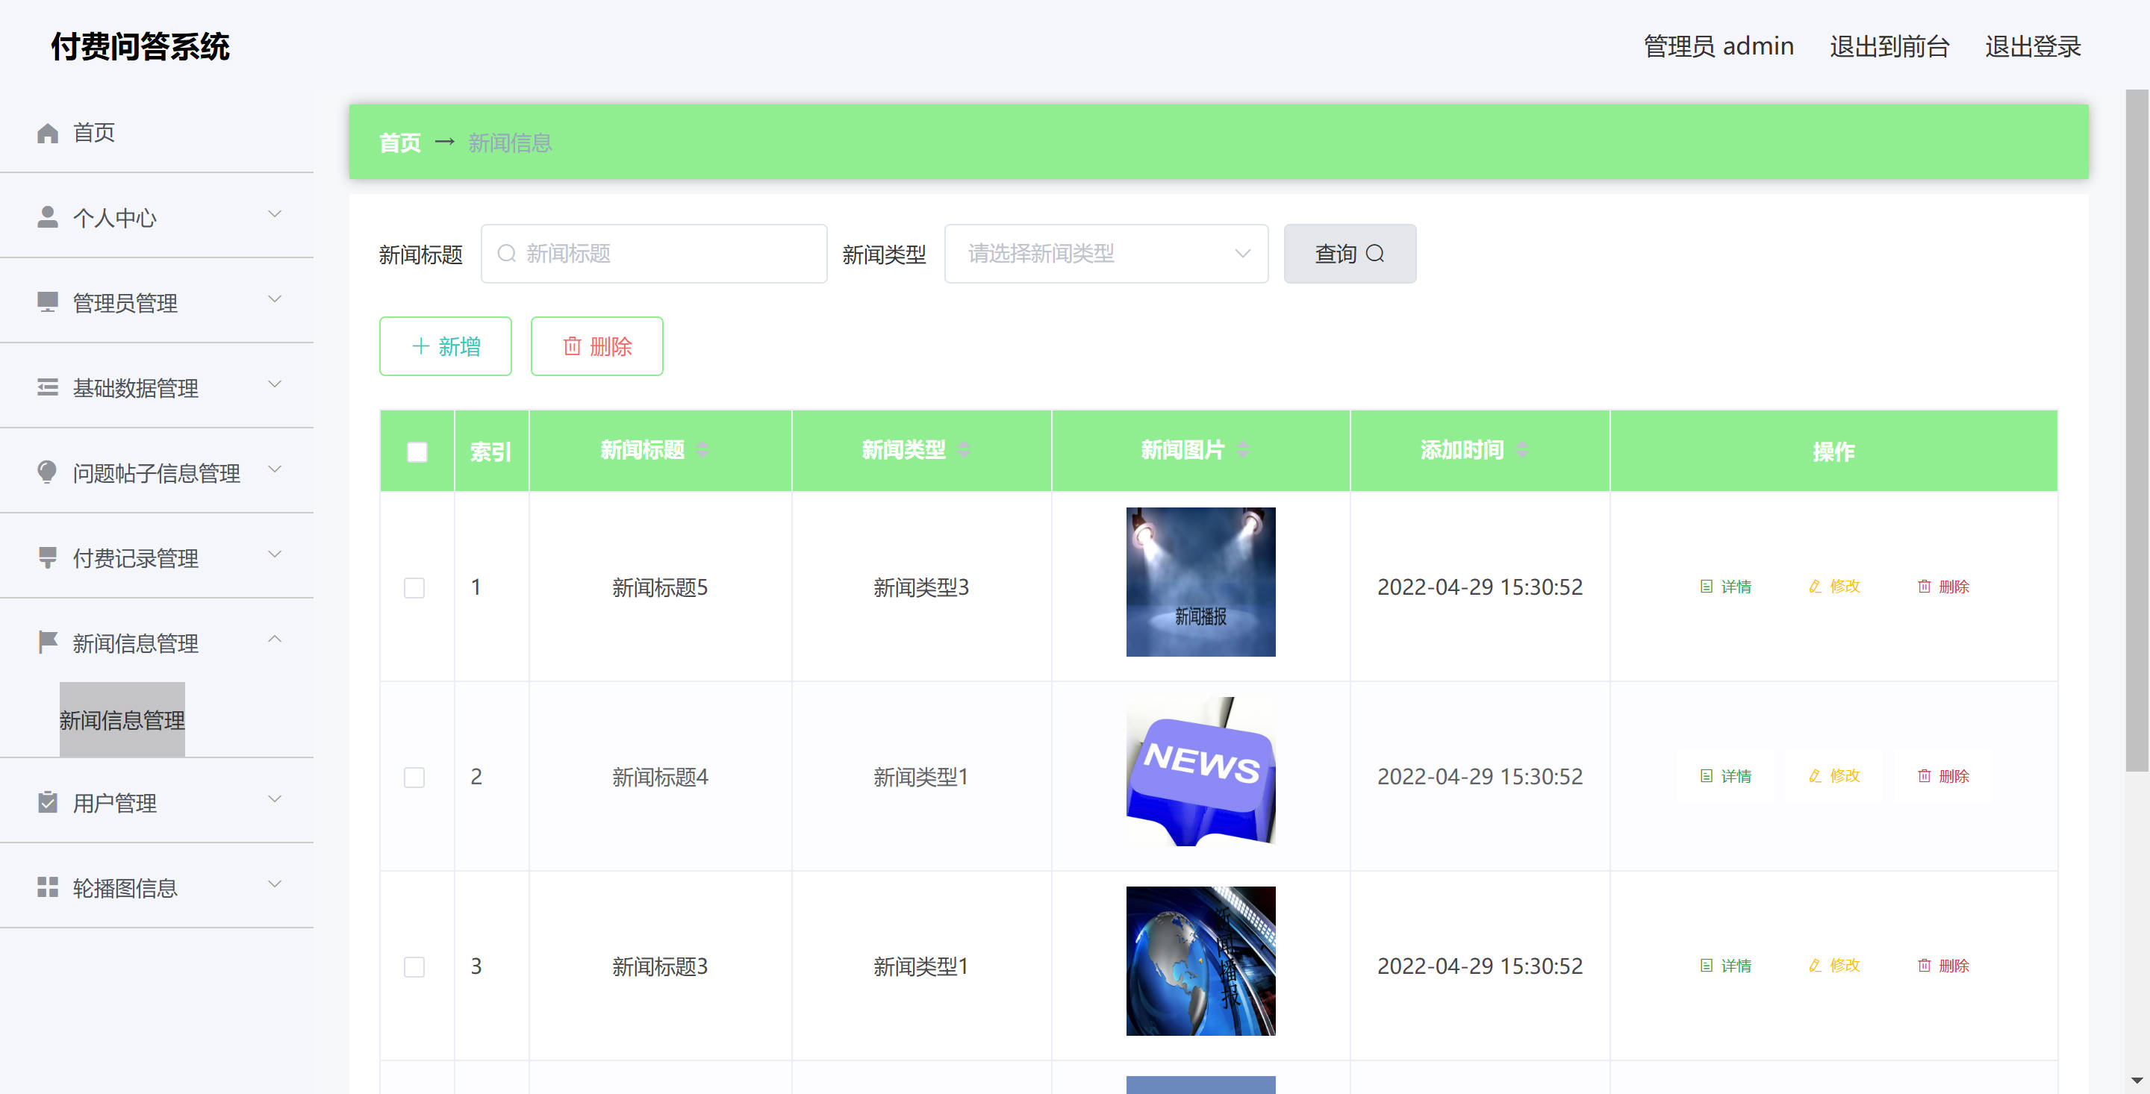
Task: Click the sort icon on 添加时间 column
Action: [x=1521, y=450]
